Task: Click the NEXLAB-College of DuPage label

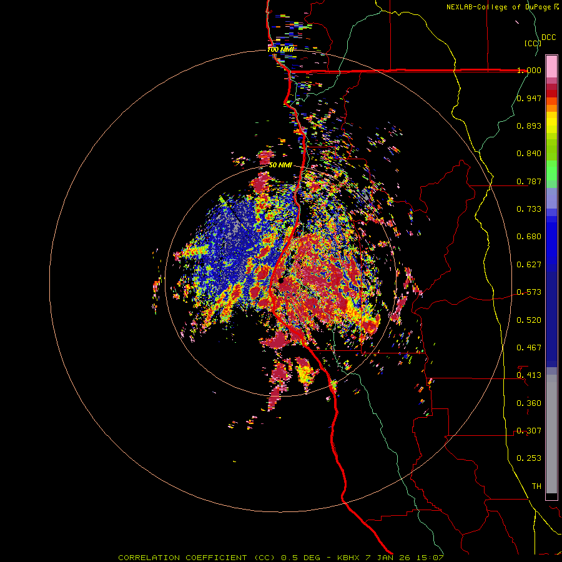Action: [500, 7]
